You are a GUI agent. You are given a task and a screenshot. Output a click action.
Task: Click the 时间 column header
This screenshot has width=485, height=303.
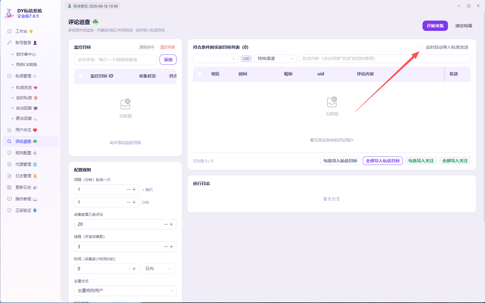tap(243, 74)
